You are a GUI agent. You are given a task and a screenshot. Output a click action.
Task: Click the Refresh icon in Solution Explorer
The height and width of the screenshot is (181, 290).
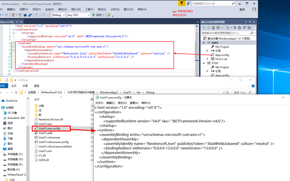click(240, 27)
